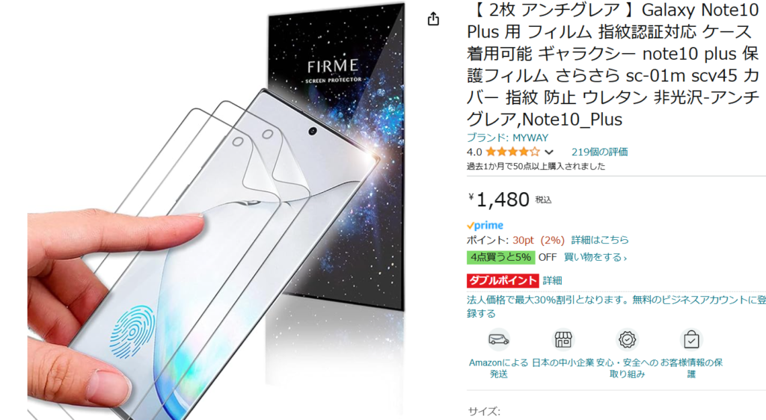The width and height of the screenshot is (766, 420).
Task: Click the customer information protection bag icon
Action: (x=691, y=339)
